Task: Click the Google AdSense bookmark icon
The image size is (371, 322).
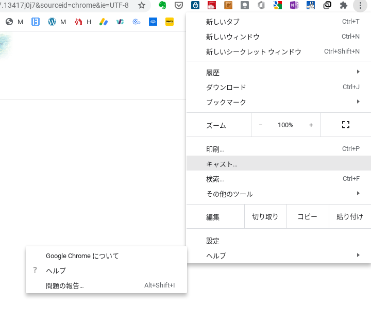Action: tap(104, 22)
